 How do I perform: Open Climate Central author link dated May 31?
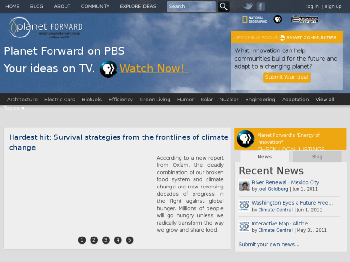click(275, 230)
